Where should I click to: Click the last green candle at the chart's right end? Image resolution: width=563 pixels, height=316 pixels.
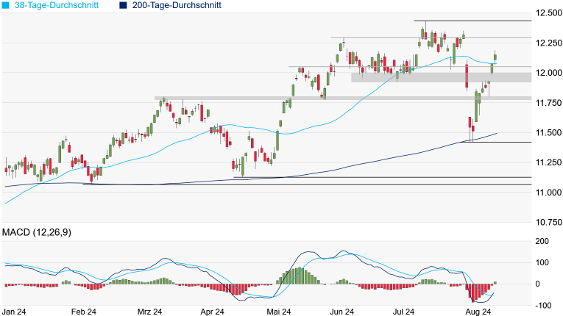[x=495, y=58]
